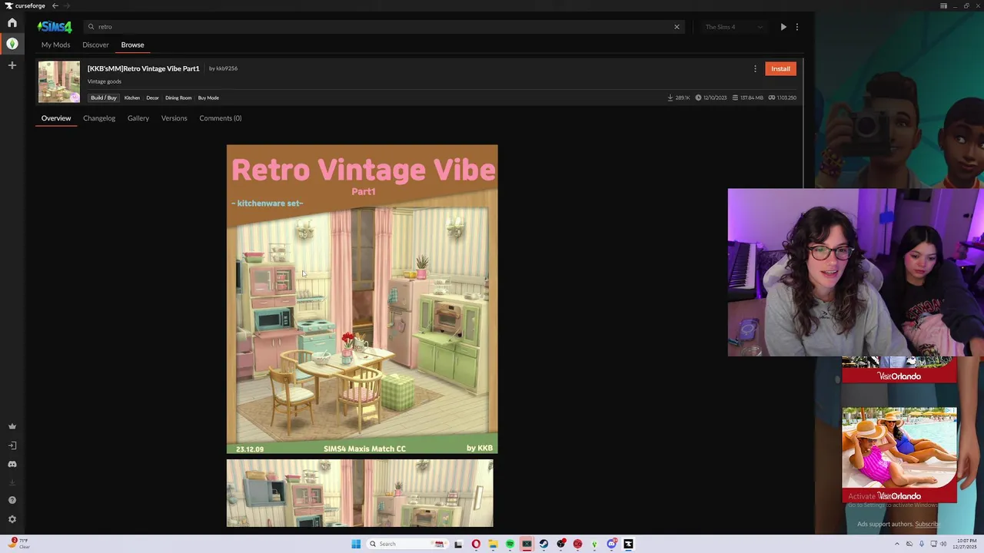Click the search field containing 'retro'

[384, 27]
